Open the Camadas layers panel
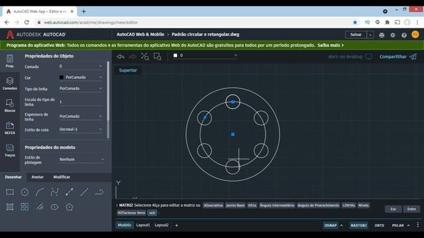424x238 pixels. tap(10, 83)
